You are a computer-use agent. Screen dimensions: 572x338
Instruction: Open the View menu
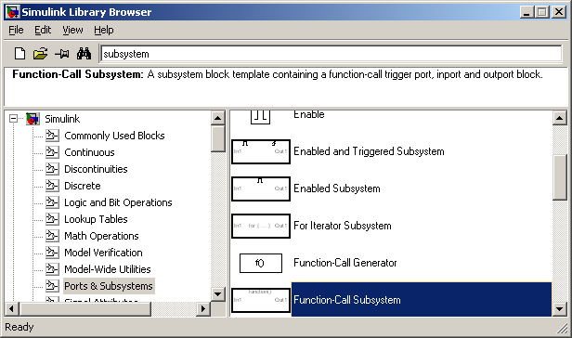(x=72, y=30)
